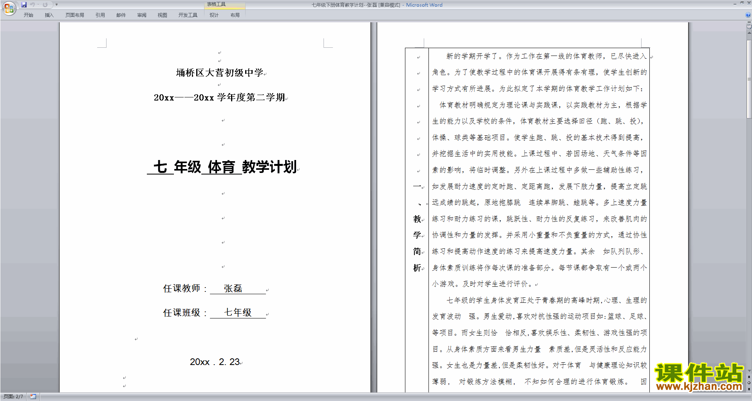
Task: Open the 引用 ribbon tab
Action: point(100,15)
